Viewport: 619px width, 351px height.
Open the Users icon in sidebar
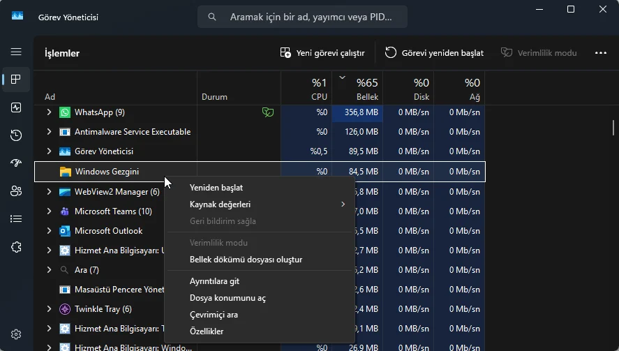coord(16,191)
